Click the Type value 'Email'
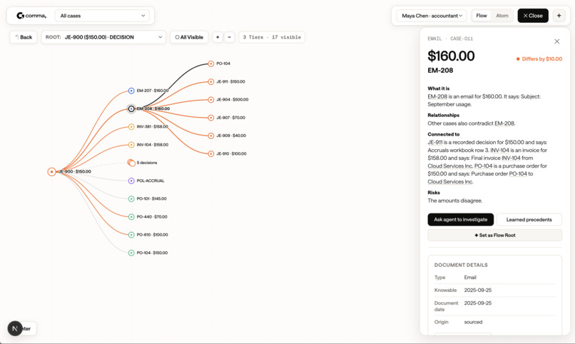 (x=470, y=277)
